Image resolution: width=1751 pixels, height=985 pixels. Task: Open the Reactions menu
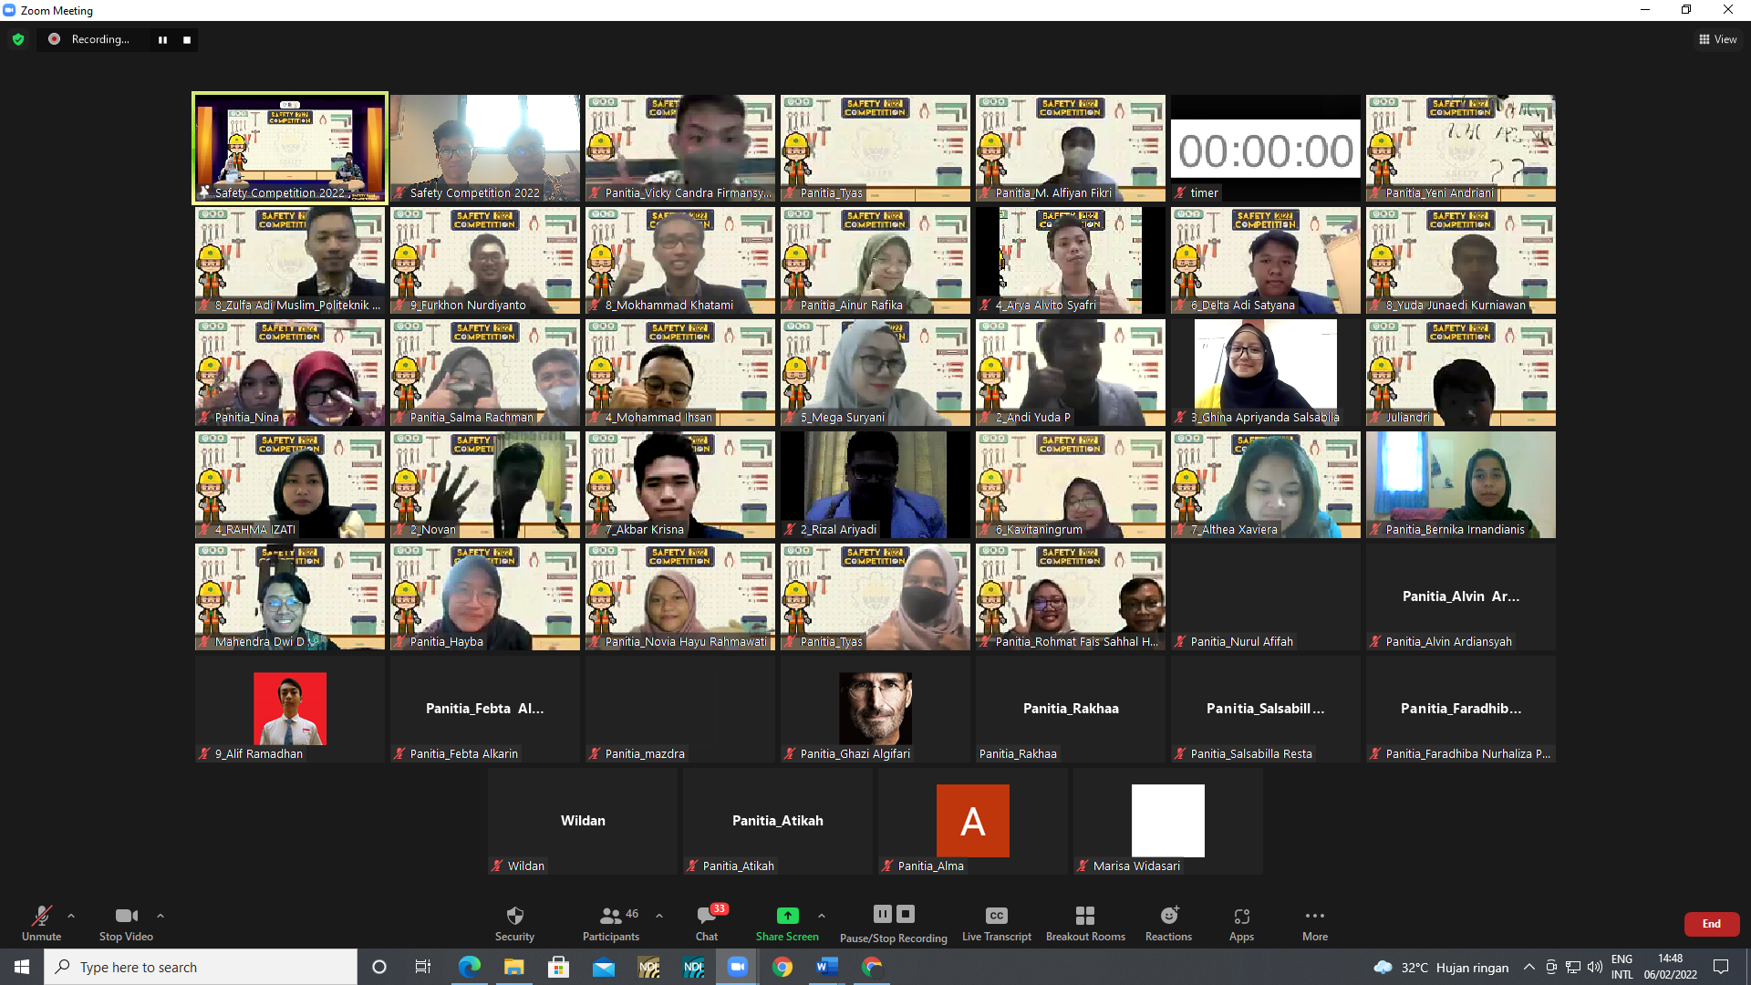tap(1168, 923)
